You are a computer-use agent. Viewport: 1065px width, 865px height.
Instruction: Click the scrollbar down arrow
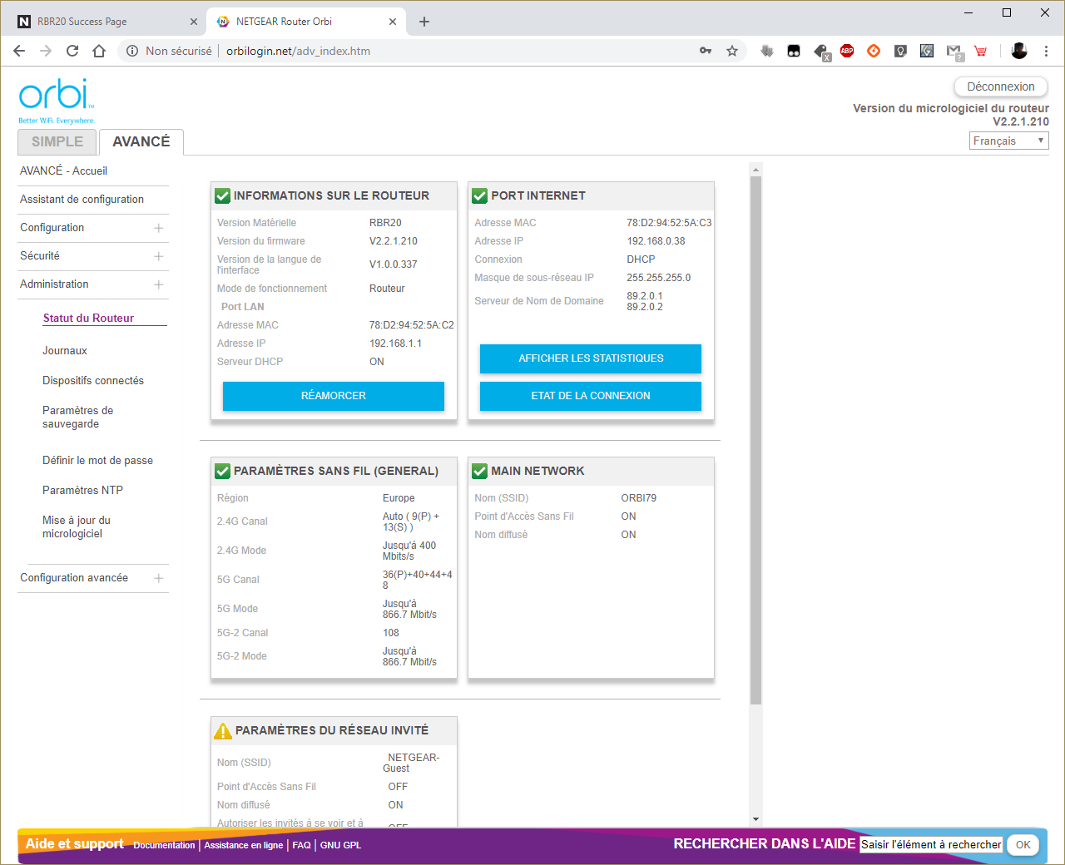click(x=755, y=820)
